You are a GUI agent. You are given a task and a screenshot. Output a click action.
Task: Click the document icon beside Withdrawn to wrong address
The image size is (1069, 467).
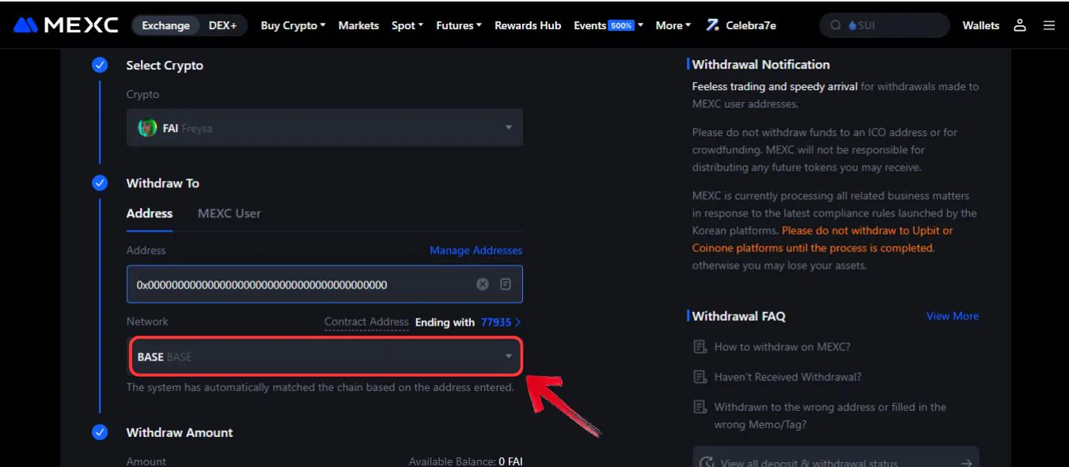pos(699,407)
